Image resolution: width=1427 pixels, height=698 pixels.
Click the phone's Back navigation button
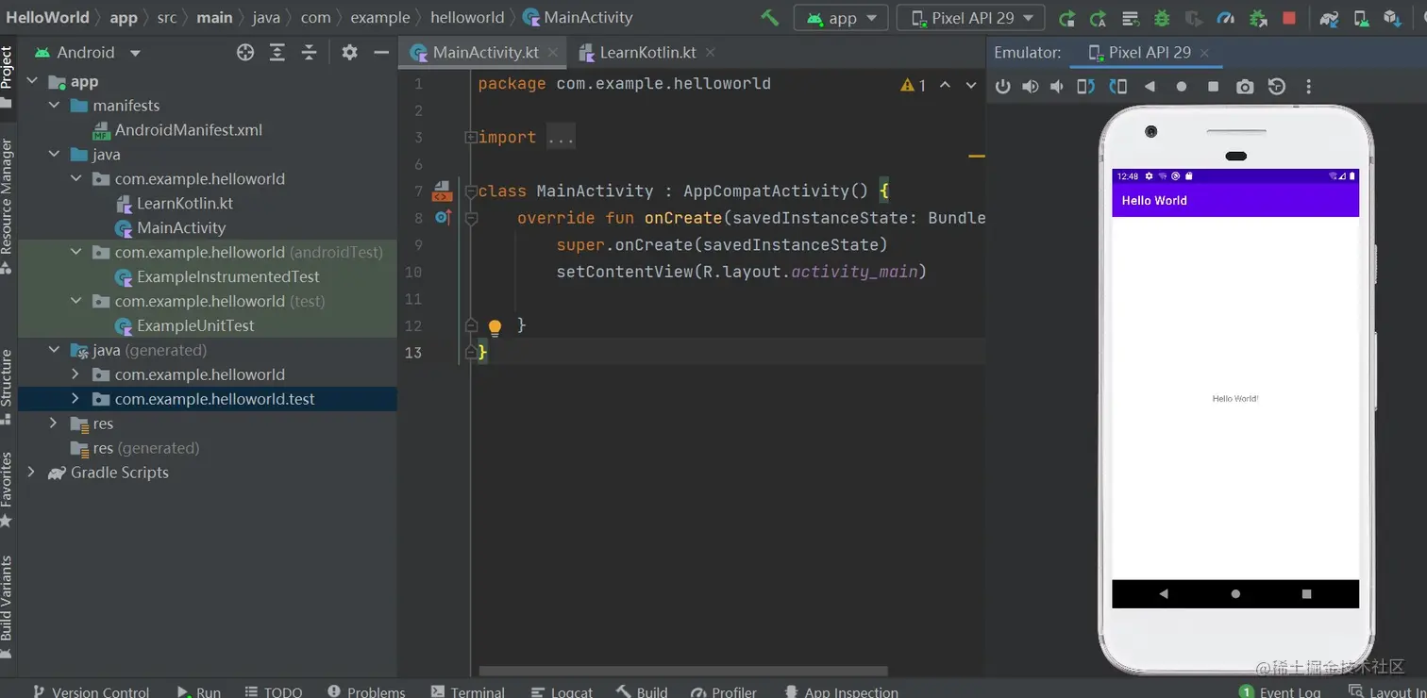point(1163,594)
